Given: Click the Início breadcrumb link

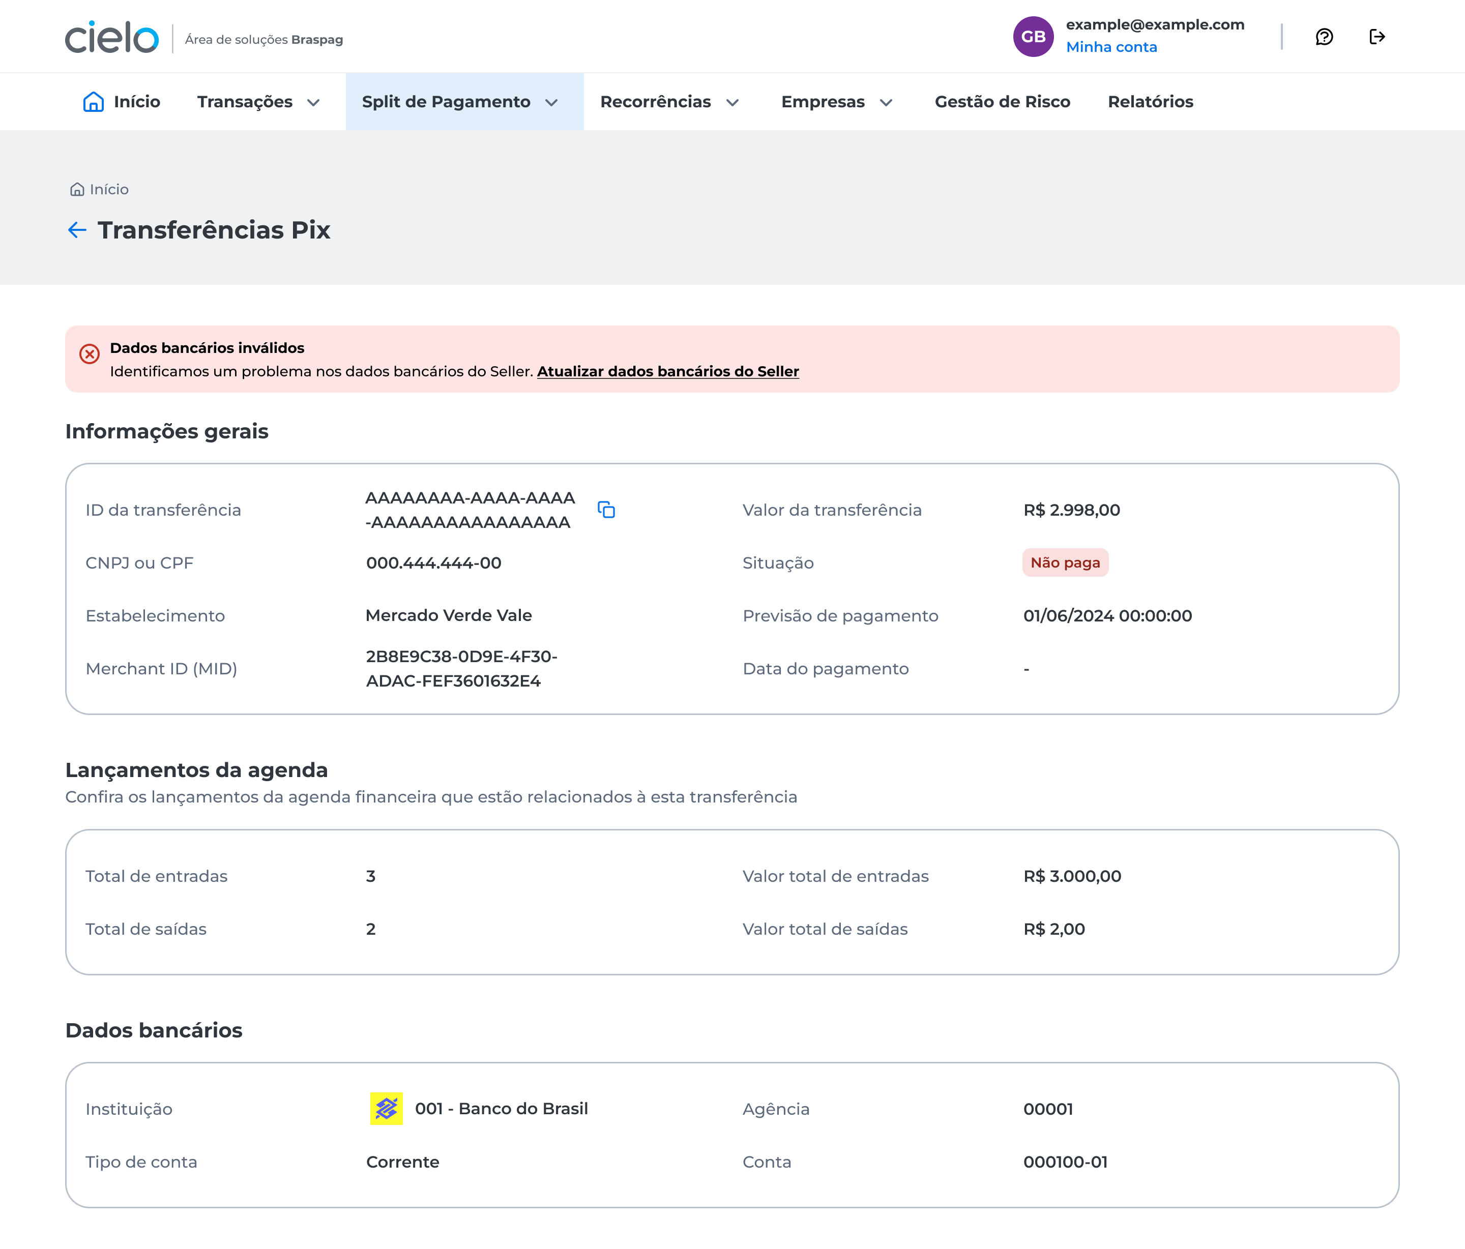Looking at the screenshot, I should click(x=109, y=190).
